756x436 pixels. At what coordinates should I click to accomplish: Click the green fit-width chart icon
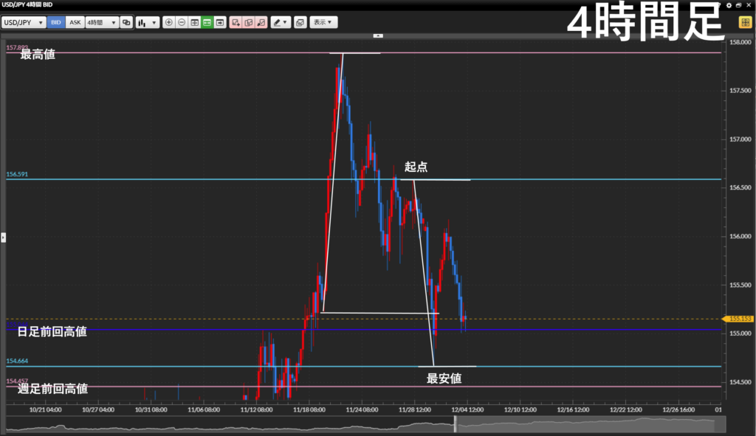point(207,23)
